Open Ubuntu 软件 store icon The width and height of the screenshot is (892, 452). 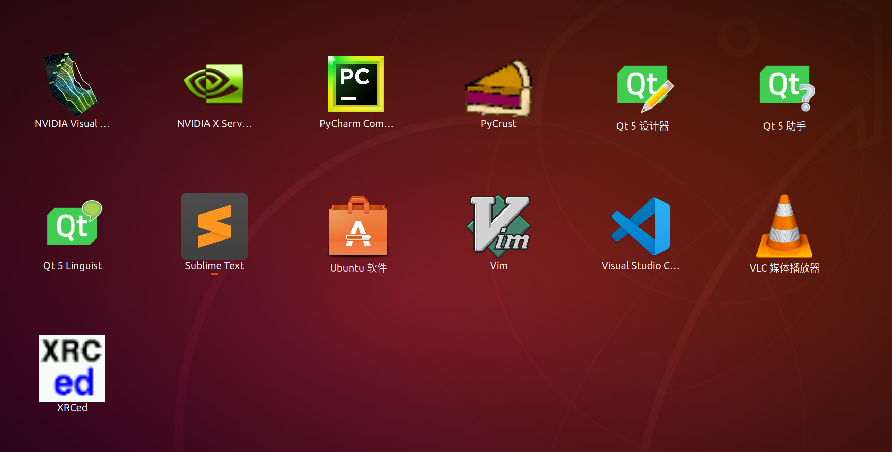coord(358,227)
